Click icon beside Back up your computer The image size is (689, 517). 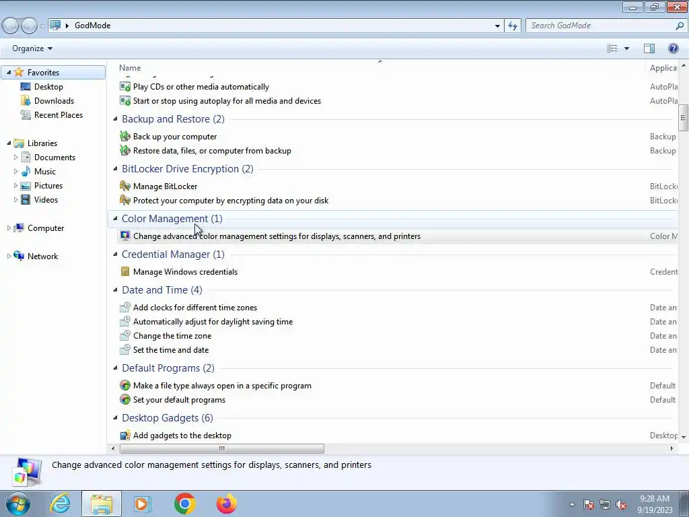[125, 136]
